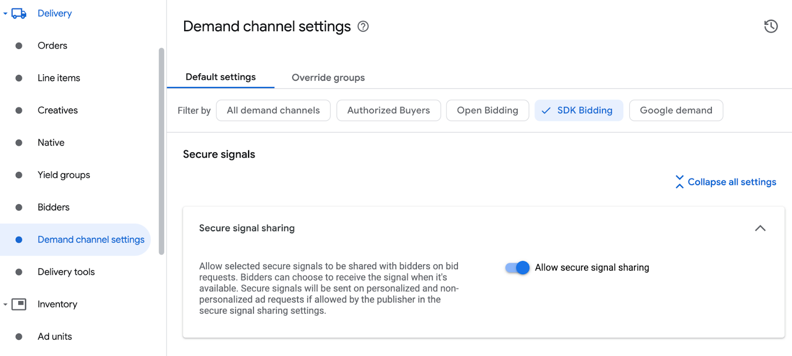The width and height of the screenshot is (792, 356).
Task: Click the checkmark on SDK Bidding chip
Action: point(546,111)
